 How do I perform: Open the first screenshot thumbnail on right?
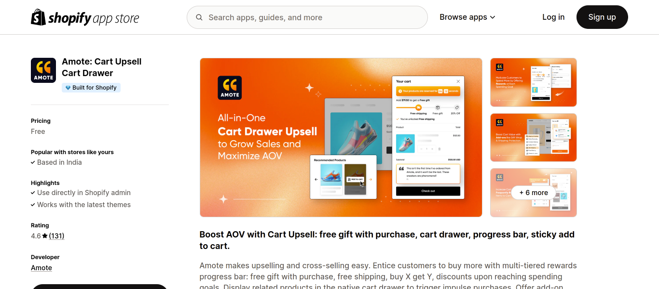(534, 82)
